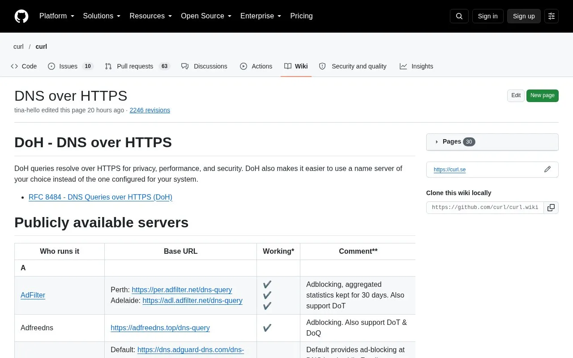573x358 pixels.
Task: Open the Perth adfilter dns-query URL
Action: 182,290
